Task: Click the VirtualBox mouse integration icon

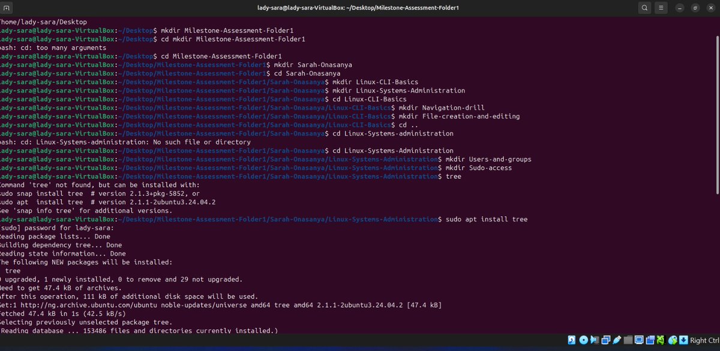Action: (x=673, y=340)
